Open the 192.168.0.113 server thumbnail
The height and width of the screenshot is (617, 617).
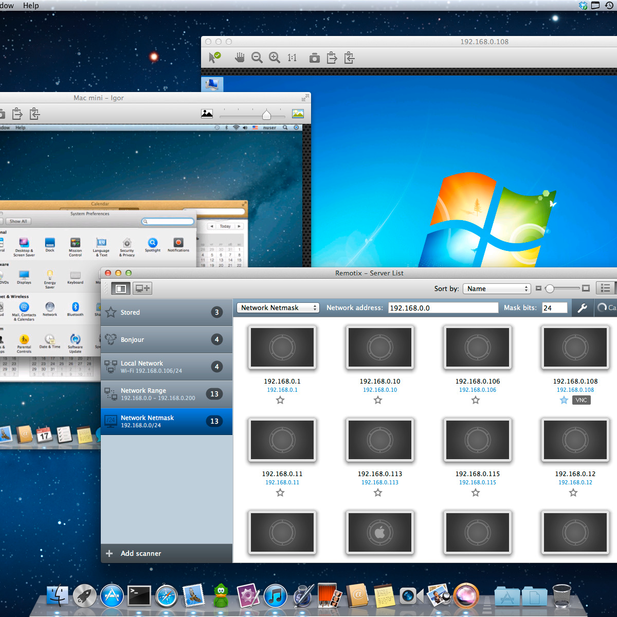tap(380, 440)
